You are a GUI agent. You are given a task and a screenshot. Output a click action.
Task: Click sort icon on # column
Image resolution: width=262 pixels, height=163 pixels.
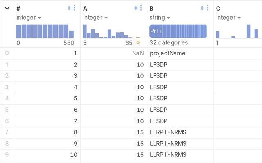pyautogui.click(x=69, y=8)
